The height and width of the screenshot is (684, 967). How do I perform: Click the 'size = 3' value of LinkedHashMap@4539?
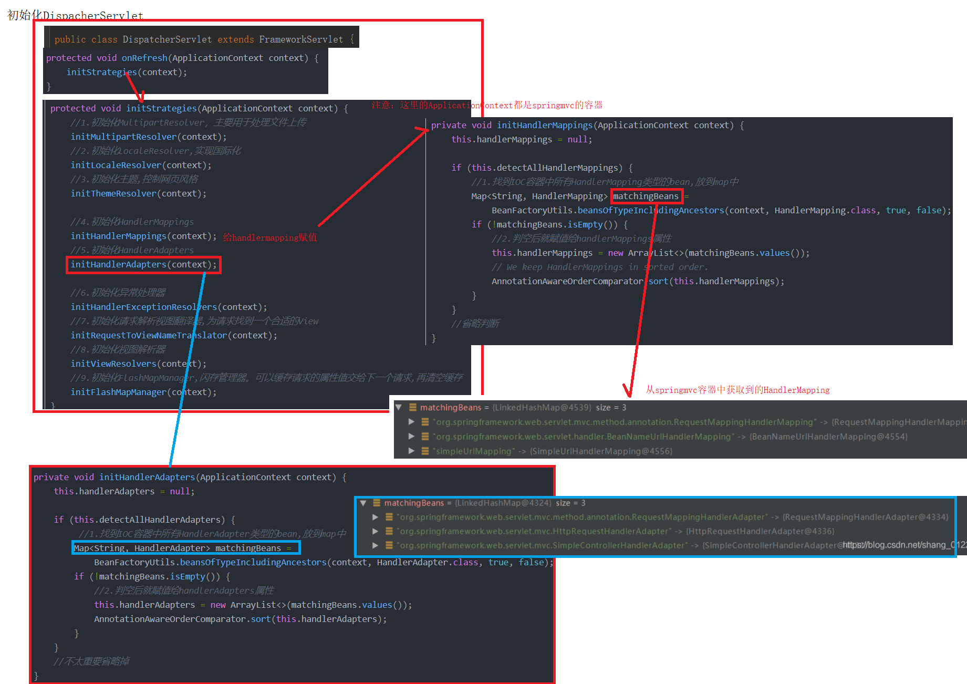pos(611,407)
